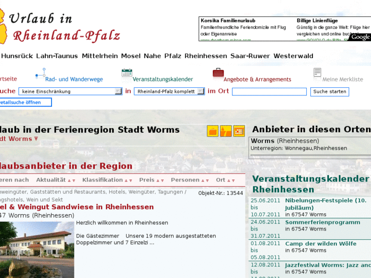Click the 'Objekt-Nr.: 13544' text
The height and width of the screenshot is (278, 371).
point(220,193)
